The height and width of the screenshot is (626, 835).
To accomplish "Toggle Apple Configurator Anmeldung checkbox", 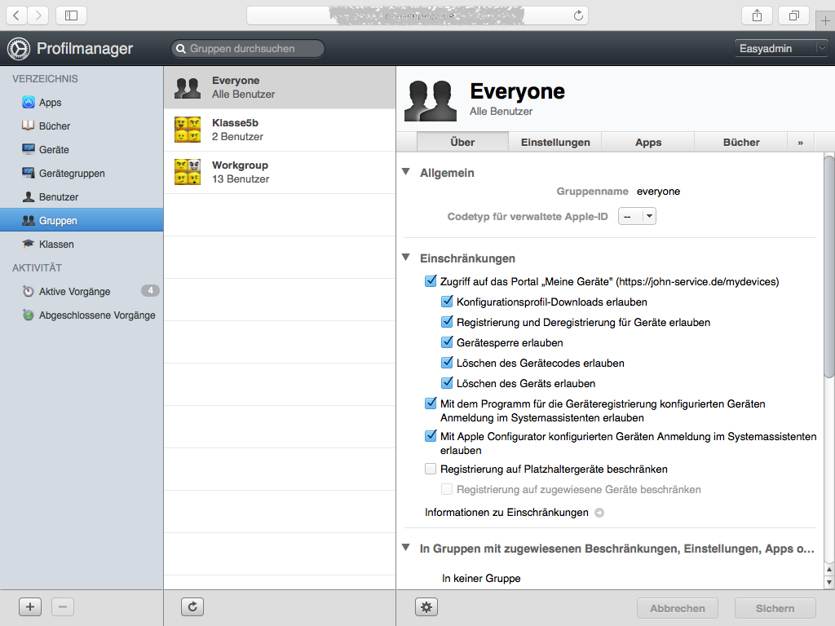I will pos(431,436).
